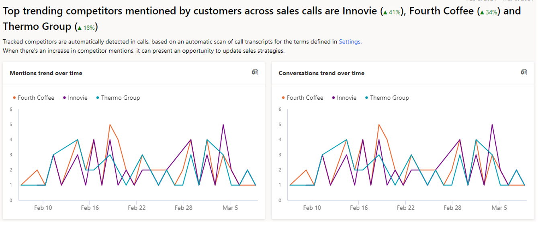Click Mar 5 axis label in Conversations chart
This screenshot has height=244, width=538.
(499, 208)
